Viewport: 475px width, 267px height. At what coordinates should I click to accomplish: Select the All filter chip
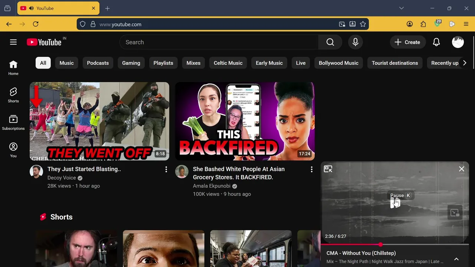click(43, 63)
